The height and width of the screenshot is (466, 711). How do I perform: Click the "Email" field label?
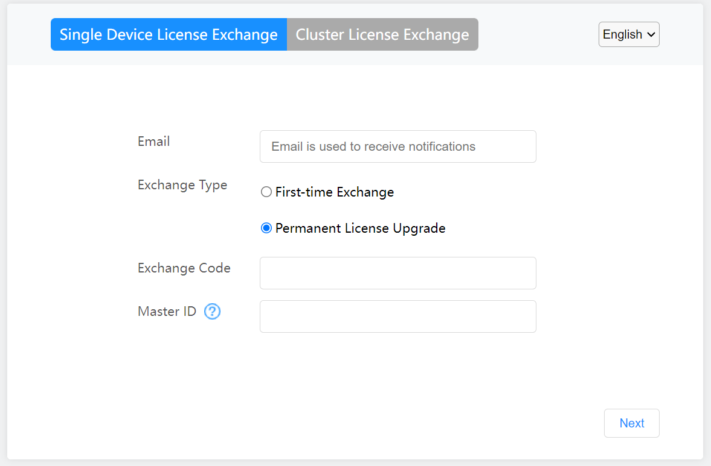(x=154, y=142)
